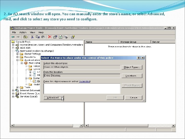This screenshot has height=139, width=185.
Task: Collapse the Administrative Groups node
Action: point(17,60)
